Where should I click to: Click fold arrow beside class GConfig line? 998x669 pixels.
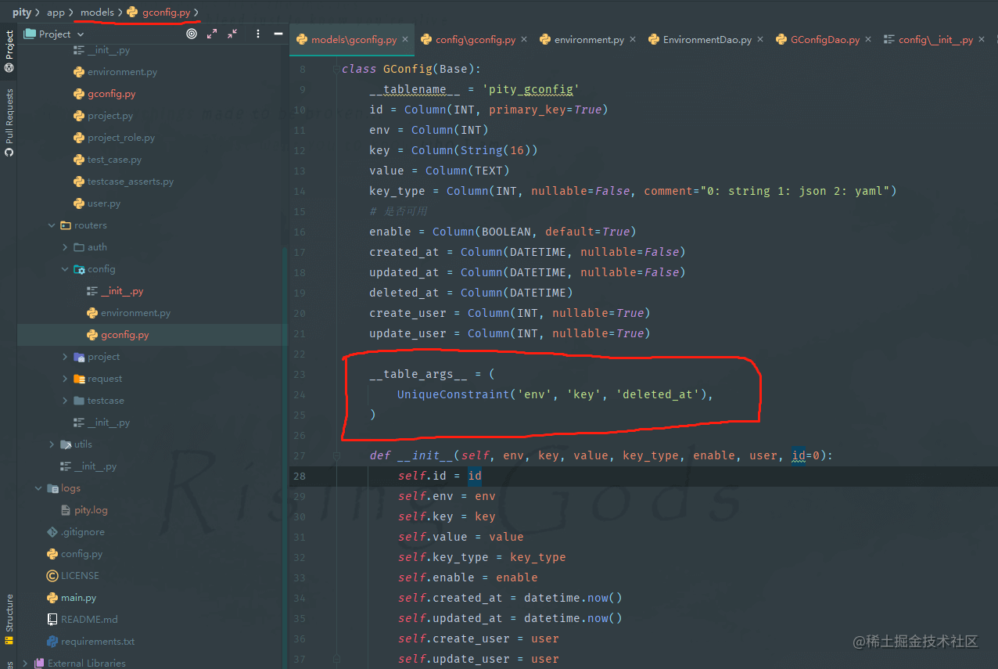[338, 69]
